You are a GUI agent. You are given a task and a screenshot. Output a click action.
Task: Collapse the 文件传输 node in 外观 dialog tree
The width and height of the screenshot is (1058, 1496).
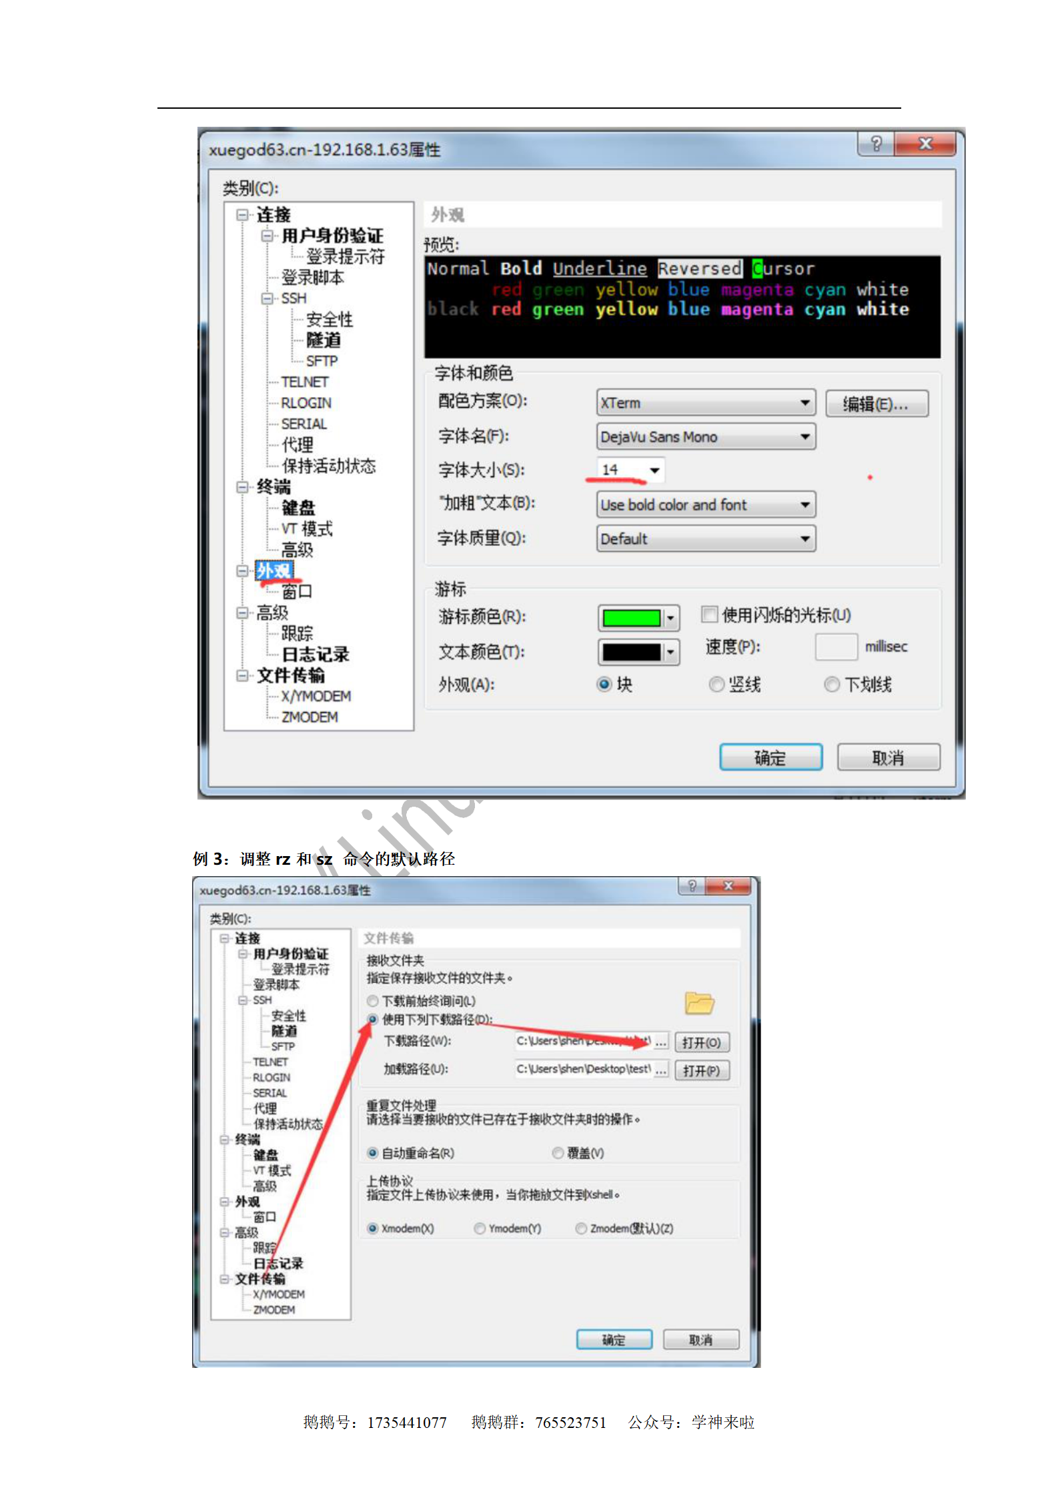(242, 675)
